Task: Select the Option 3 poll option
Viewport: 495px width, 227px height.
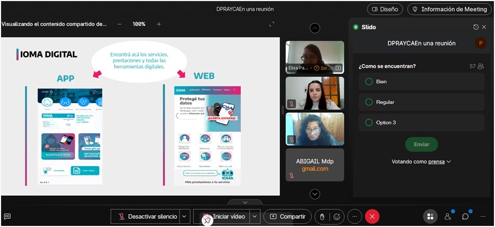Action: (422, 122)
